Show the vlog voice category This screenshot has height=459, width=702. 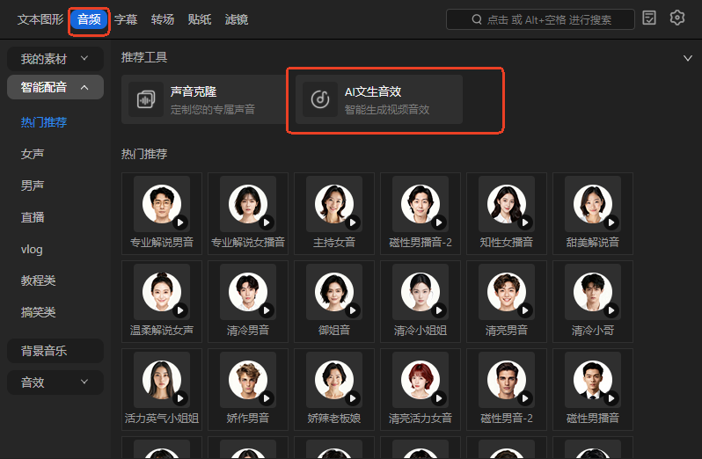point(32,249)
